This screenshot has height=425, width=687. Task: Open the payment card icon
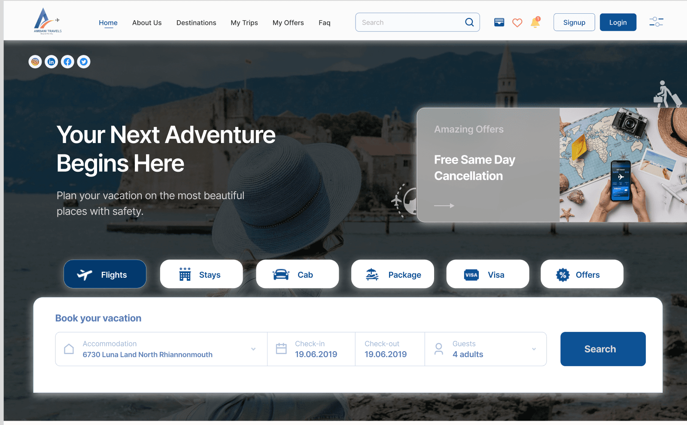pos(499,22)
